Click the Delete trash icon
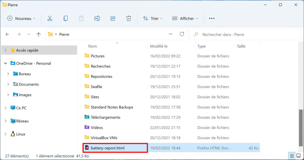Viewport: 304px width, 160px height. pos(129,18)
